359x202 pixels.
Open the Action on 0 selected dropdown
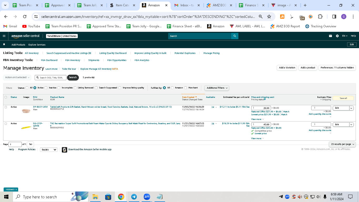click(x=17, y=77)
